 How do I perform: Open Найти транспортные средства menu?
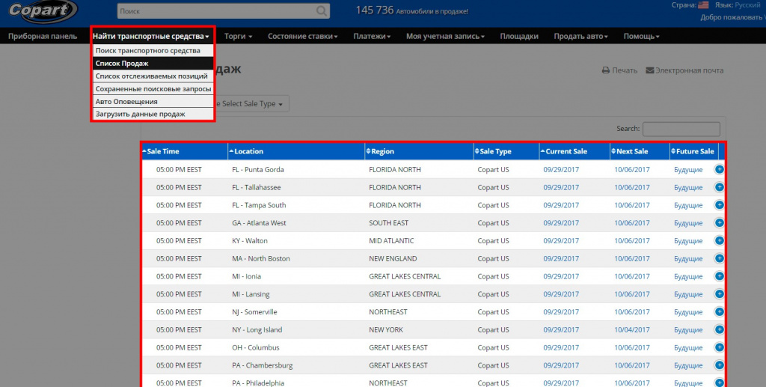click(151, 36)
